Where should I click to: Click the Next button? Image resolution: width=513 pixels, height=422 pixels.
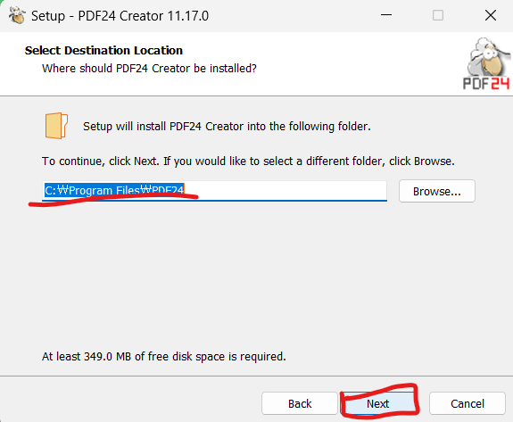pos(377,403)
